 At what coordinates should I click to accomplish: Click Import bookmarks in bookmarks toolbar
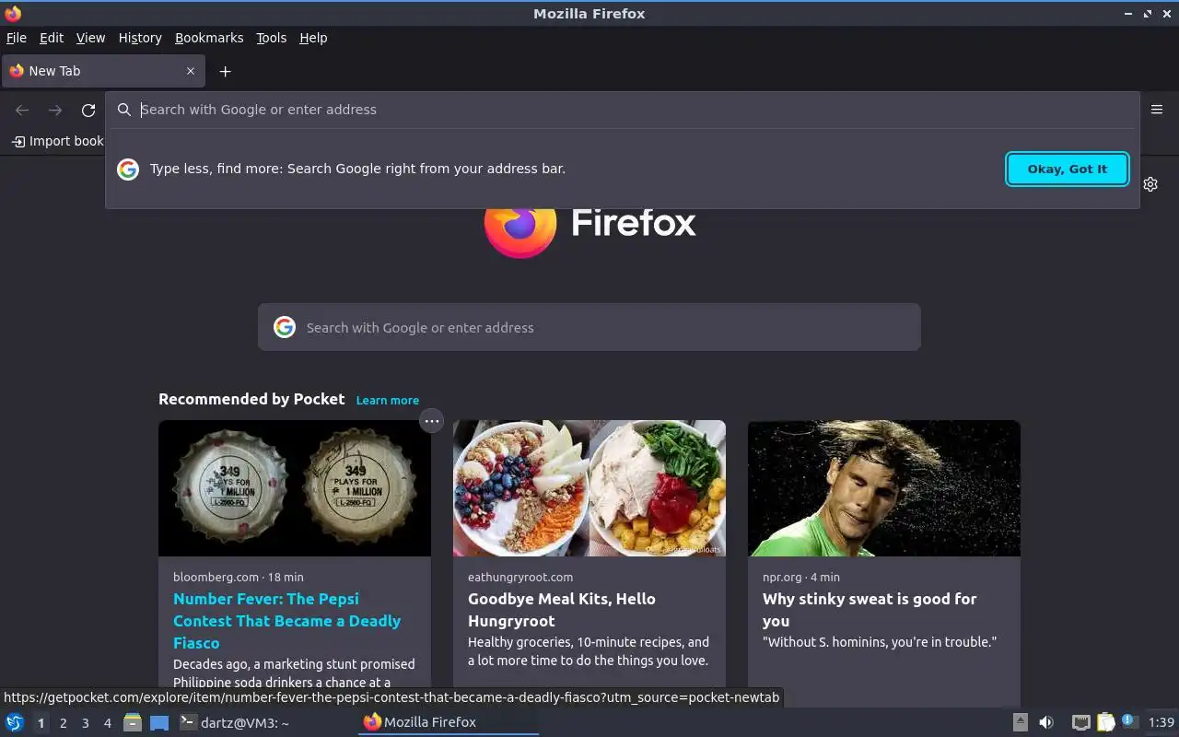58,141
